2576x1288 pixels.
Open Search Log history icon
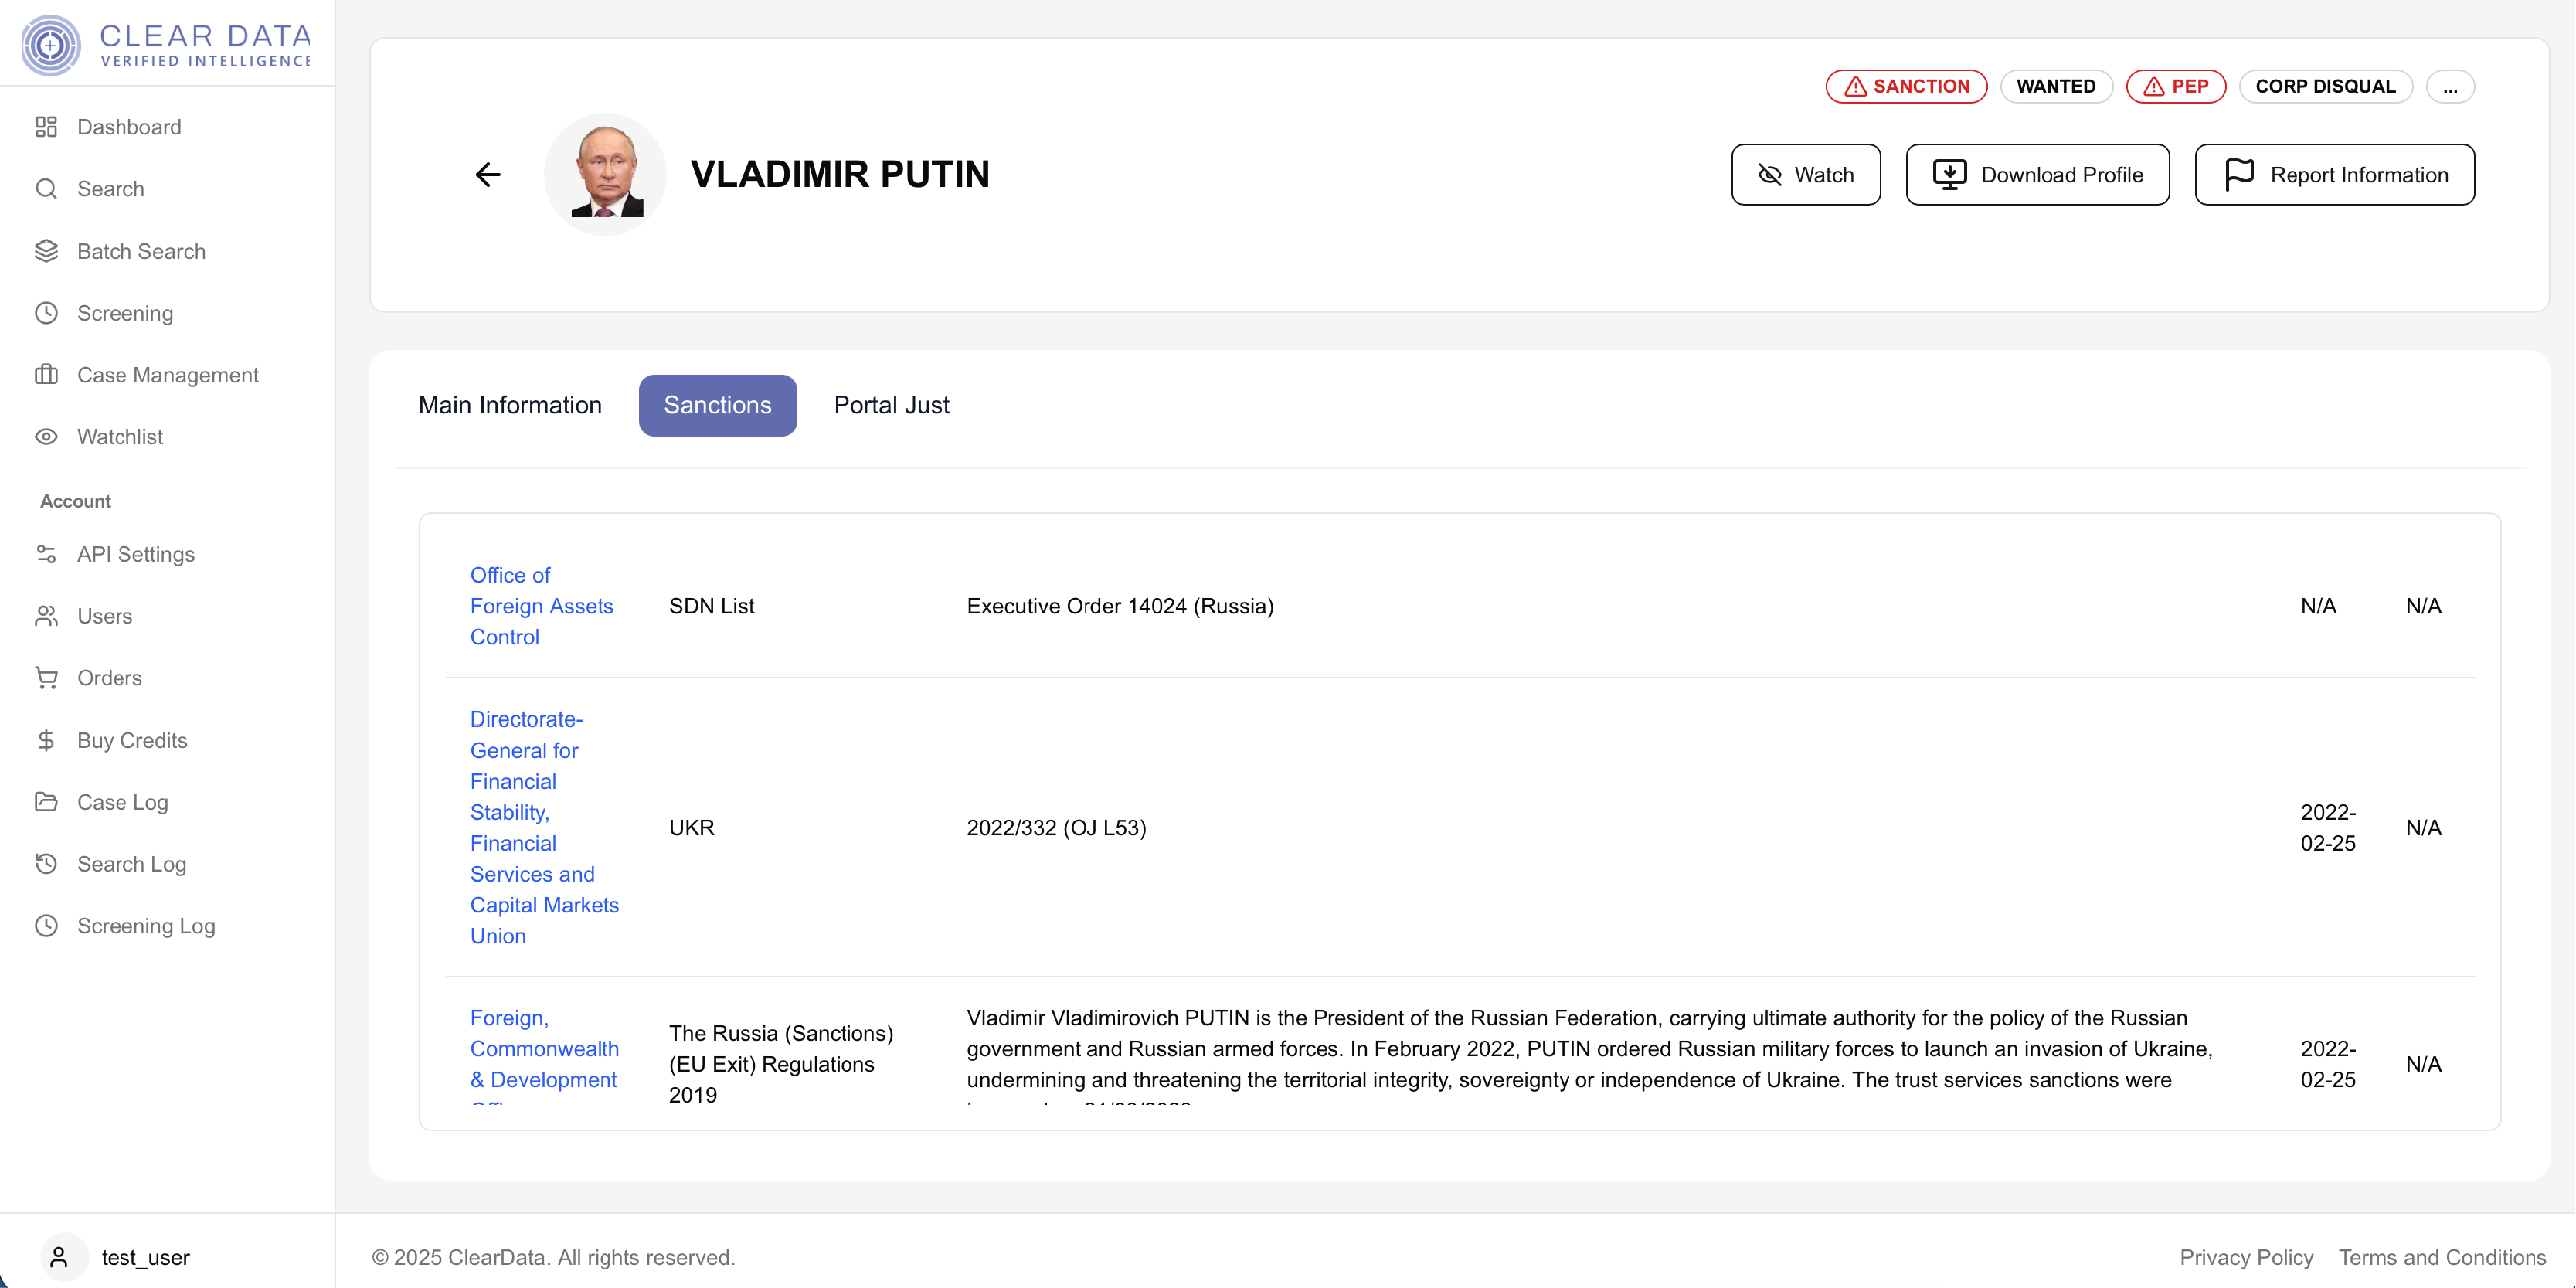click(46, 864)
